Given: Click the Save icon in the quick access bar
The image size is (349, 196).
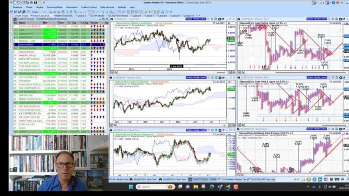Looking at the screenshot, I should (x=35, y=2).
